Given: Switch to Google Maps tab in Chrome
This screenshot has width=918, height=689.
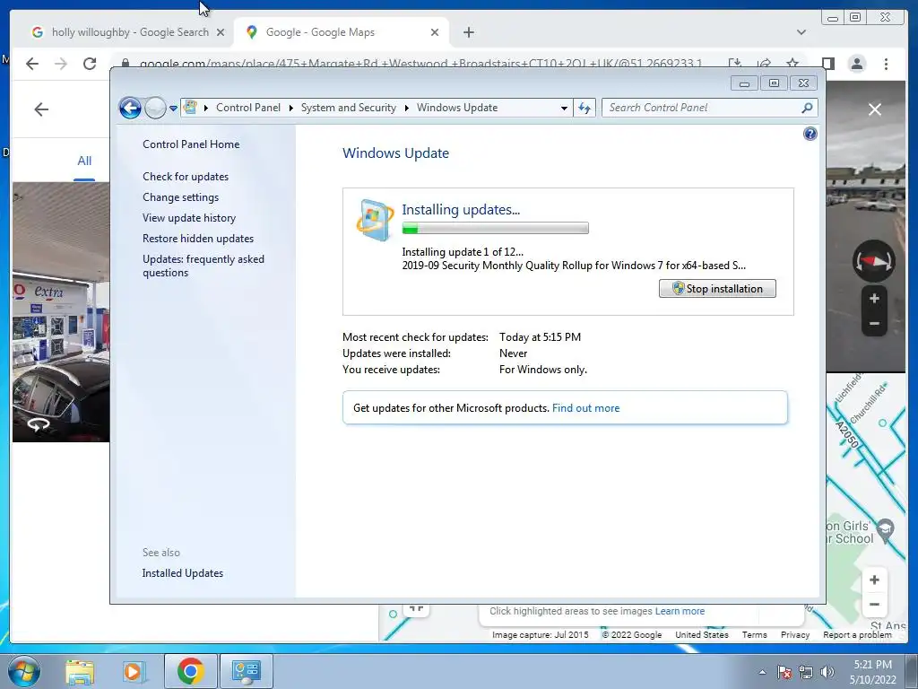Looking at the screenshot, I should point(340,32).
